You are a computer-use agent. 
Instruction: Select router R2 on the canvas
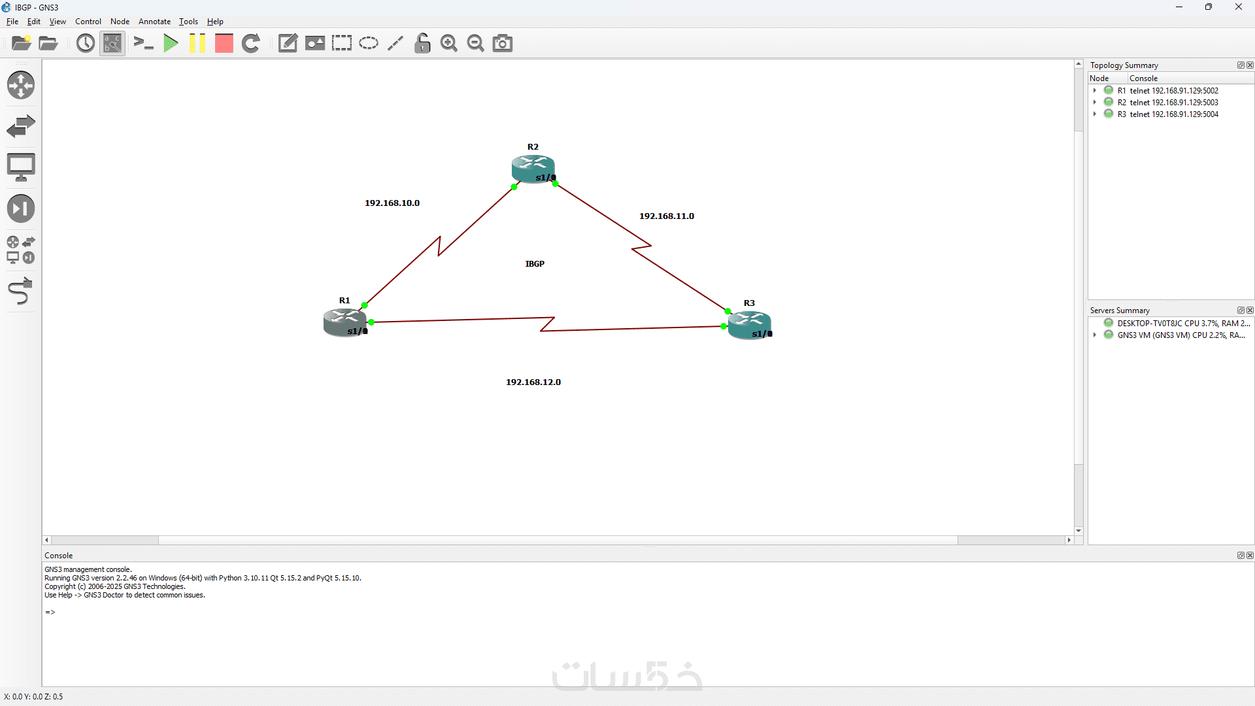[x=532, y=167]
